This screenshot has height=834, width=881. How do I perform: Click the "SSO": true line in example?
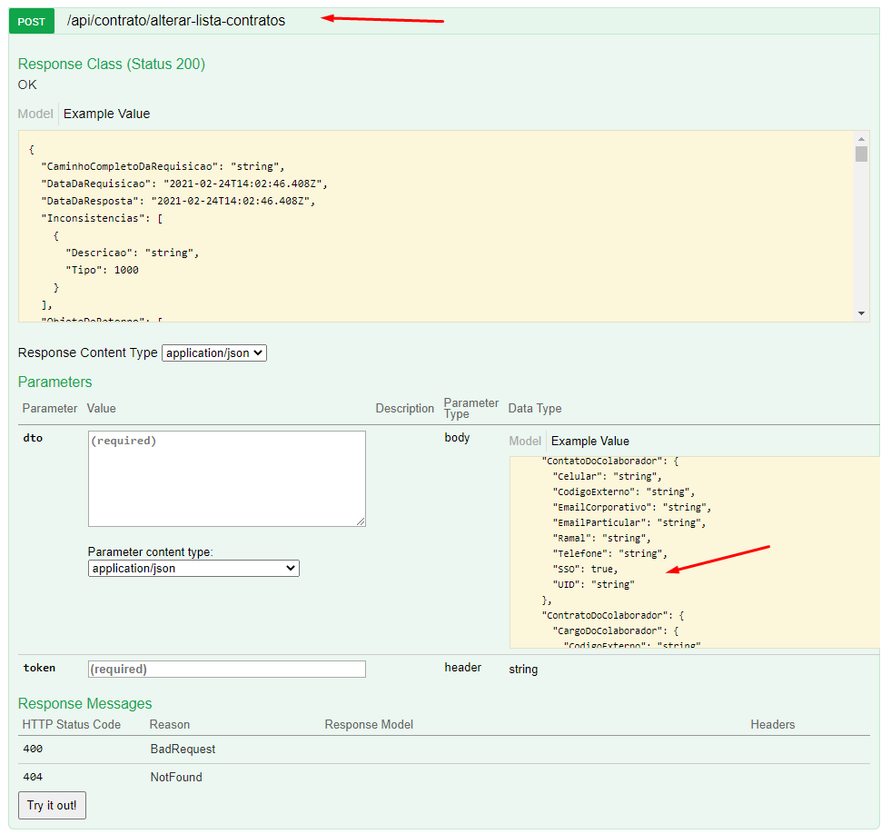tap(586, 569)
